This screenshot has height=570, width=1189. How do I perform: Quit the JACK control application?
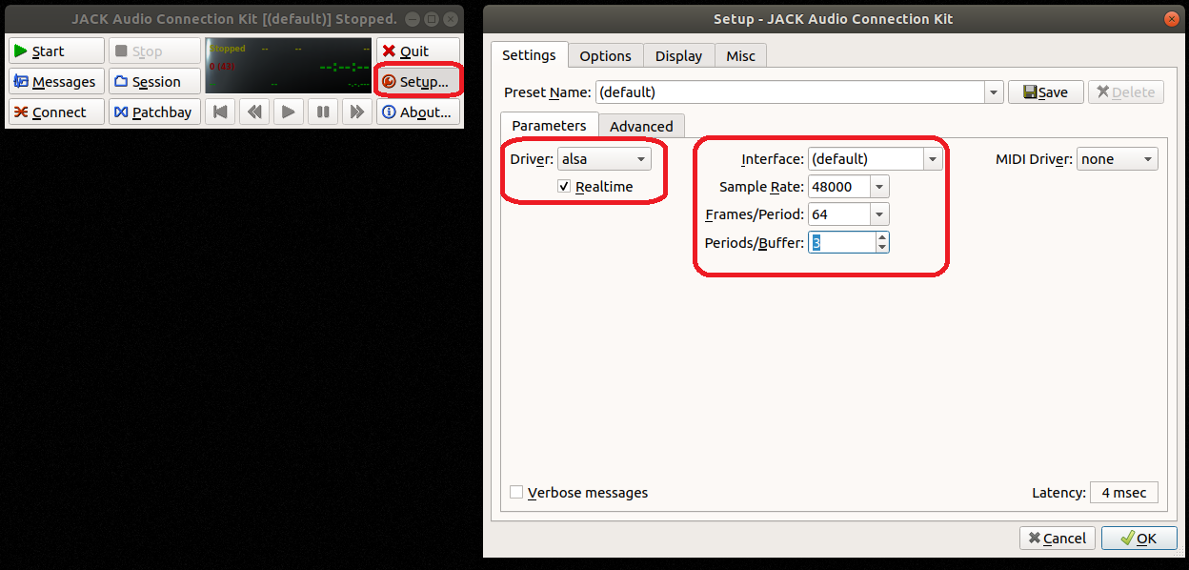pos(417,51)
